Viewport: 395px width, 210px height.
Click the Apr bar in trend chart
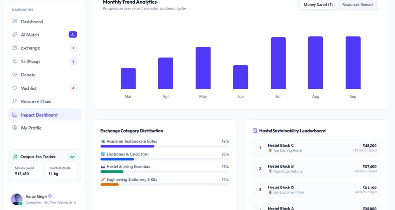[166, 73]
